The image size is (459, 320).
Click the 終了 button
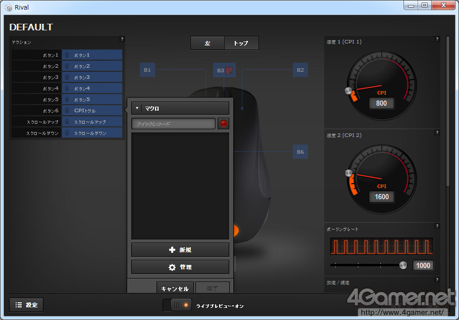(x=212, y=288)
